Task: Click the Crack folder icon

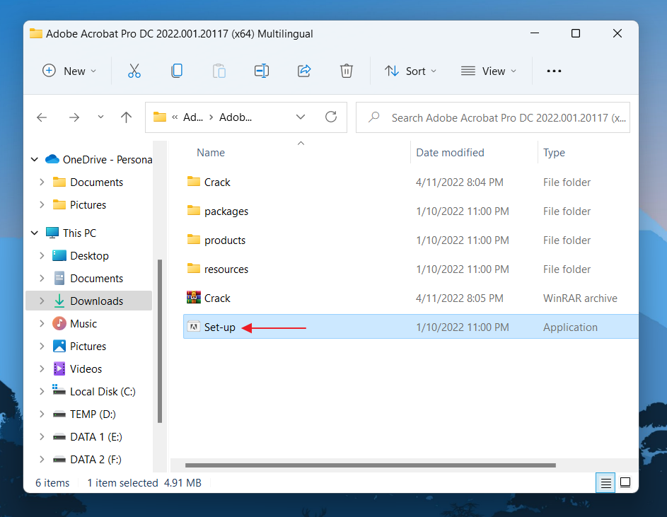Action: (194, 182)
